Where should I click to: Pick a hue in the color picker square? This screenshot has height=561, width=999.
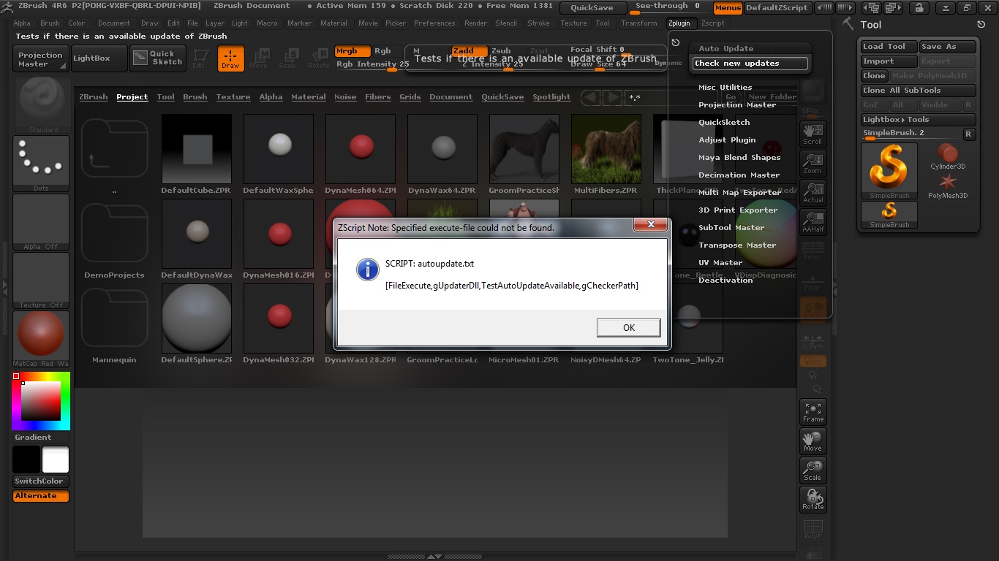41,401
